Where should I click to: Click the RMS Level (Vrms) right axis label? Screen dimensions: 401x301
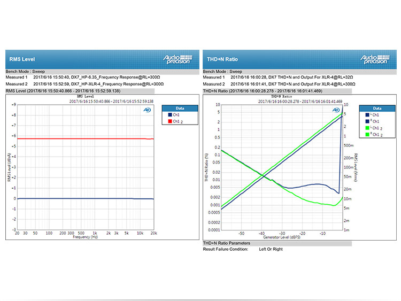356,167
